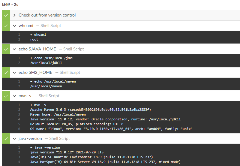Screen dimensions: 240x166
Task: Click the 'Maven home: /usr/local/maven' line
Action: 58,114
